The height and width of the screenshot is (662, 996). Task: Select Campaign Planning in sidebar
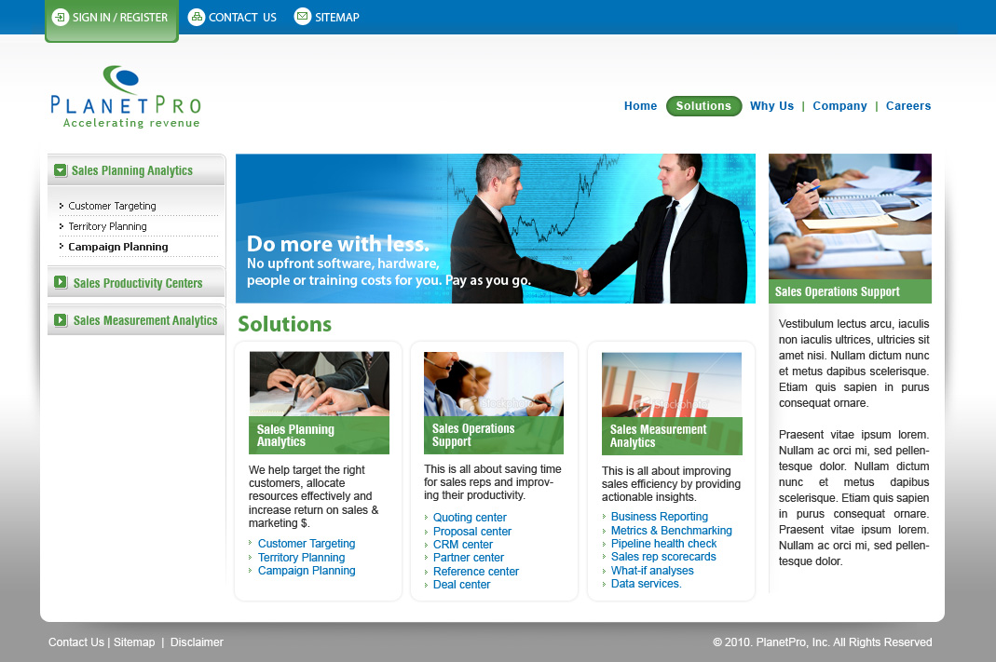(x=118, y=247)
